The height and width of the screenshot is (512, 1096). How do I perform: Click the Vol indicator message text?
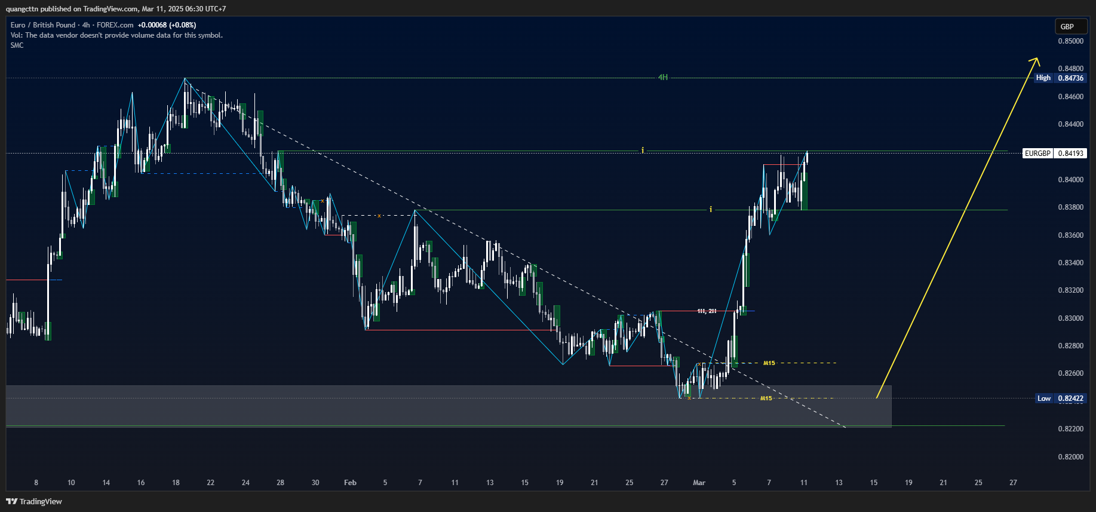(x=116, y=35)
